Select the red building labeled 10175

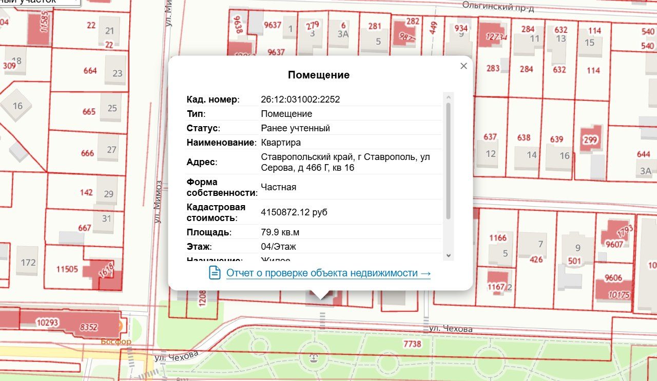pos(618,295)
